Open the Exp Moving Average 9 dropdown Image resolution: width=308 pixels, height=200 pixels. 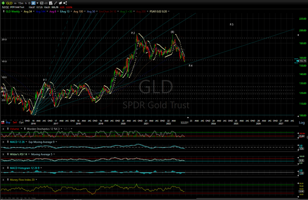[x=56, y=142]
